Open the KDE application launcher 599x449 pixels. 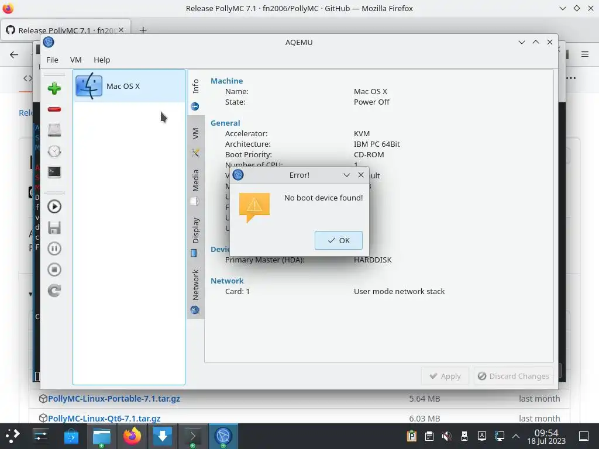coord(12,436)
